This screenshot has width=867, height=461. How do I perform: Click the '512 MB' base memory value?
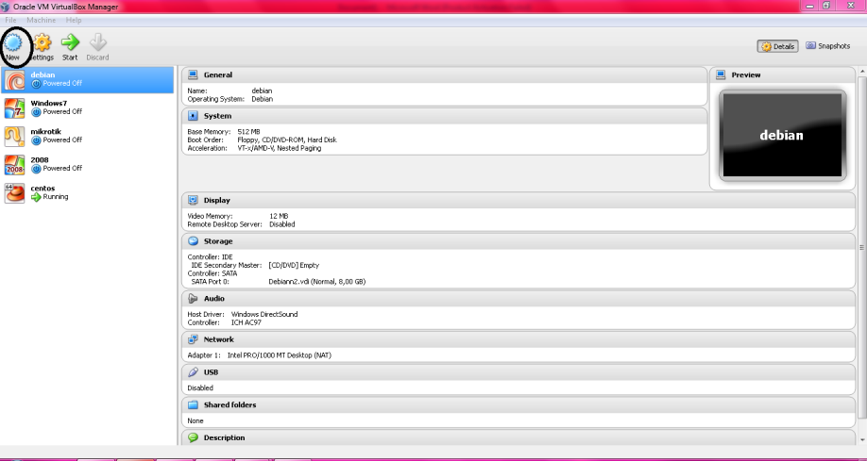click(x=248, y=132)
